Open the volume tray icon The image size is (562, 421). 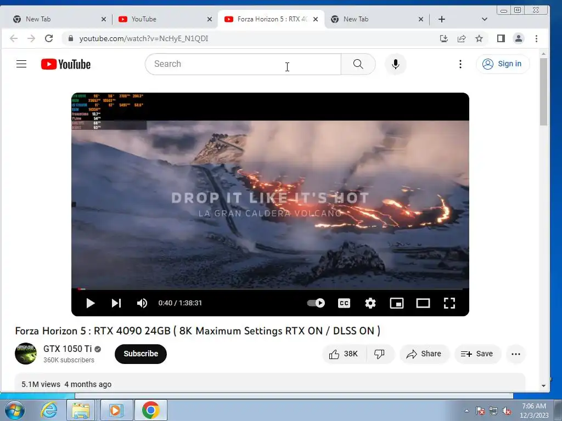[x=507, y=411]
